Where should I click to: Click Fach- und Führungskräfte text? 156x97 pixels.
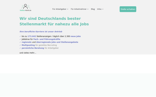[47, 39]
